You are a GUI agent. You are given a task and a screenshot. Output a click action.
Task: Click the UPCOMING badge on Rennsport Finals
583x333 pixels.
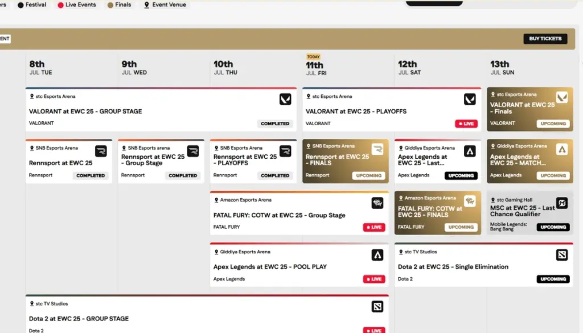click(369, 175)
